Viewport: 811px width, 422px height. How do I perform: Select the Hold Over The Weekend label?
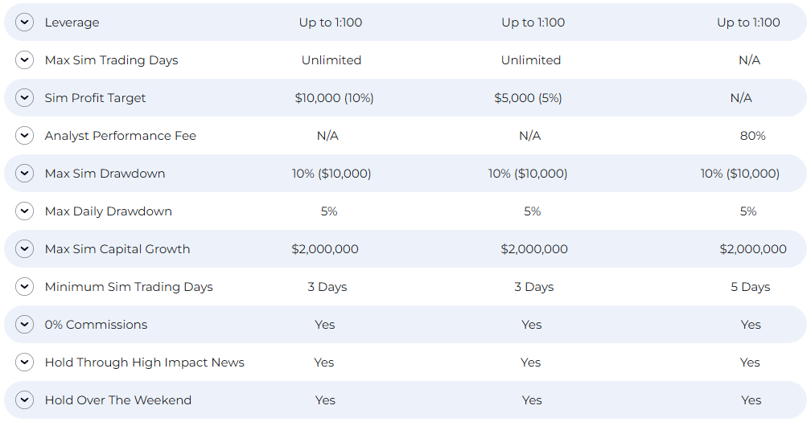118,400
